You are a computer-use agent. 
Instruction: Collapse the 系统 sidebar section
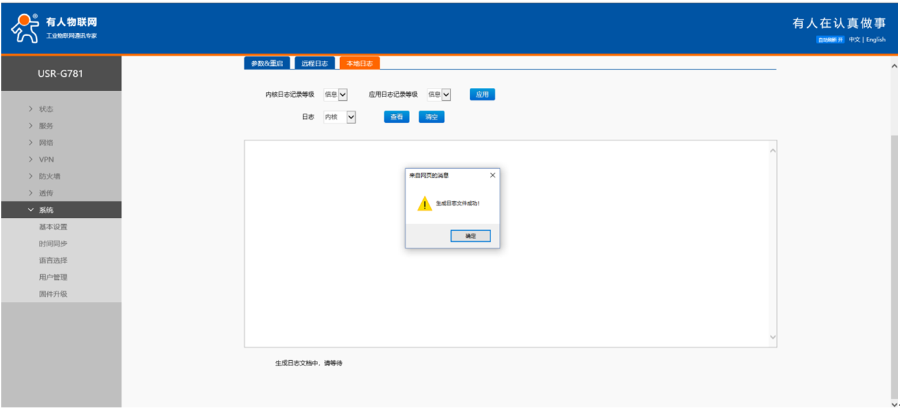coord(46,210)
